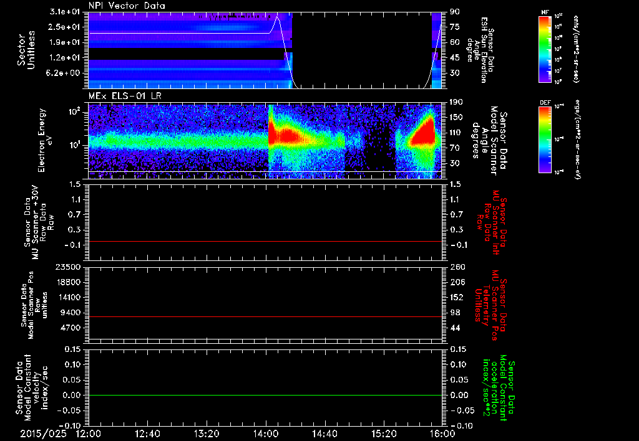The height and width of the screenshot is (441, 639).
Task: Click the 260 telemetry tick label
Action: click(456, 267)
